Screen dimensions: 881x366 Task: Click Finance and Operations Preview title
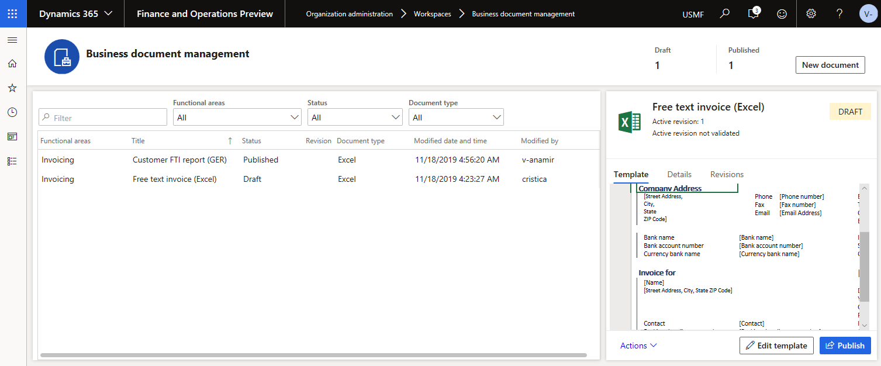(x=205, y=13)
